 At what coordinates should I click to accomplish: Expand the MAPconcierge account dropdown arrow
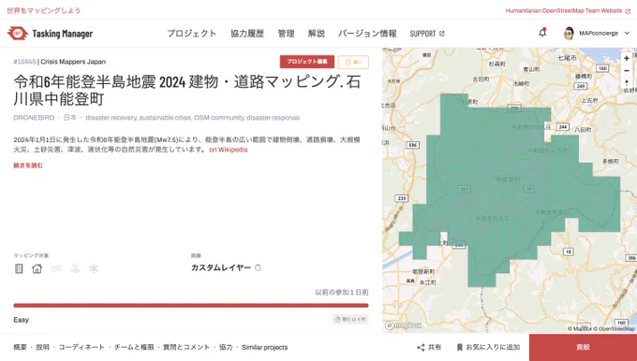click(628, 34)
